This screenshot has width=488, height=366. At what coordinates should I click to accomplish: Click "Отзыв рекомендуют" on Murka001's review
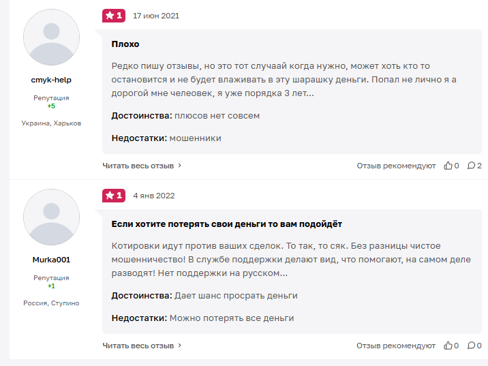(x=396, y=346)
